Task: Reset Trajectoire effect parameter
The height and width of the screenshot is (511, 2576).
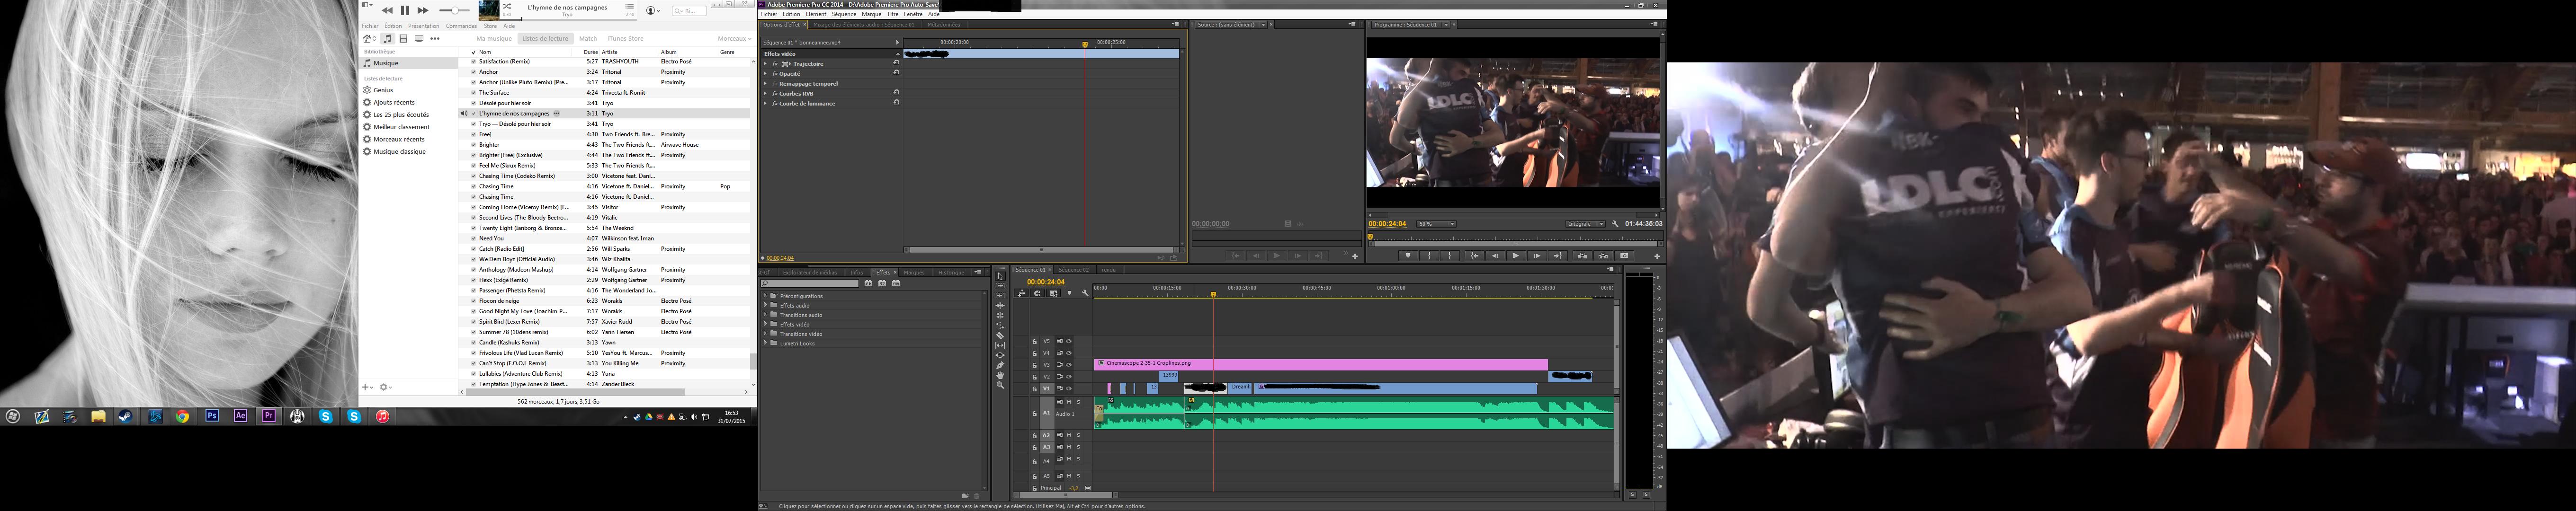Action: pyautogui.click(x=896, y=63)
